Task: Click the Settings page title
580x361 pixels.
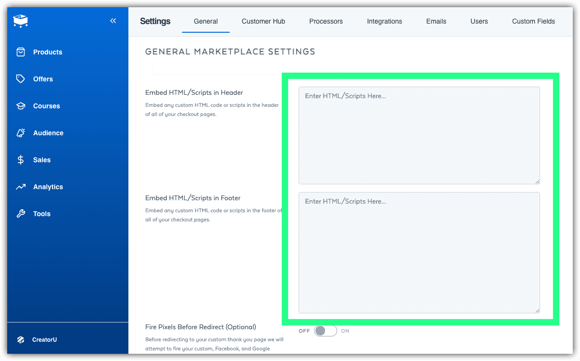Action: click(155, 21)
